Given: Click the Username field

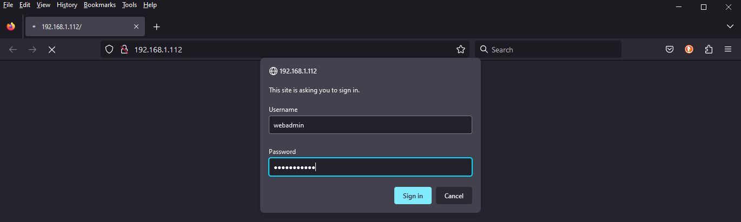Looking at the screenshot, I should (x=370, y=125).
